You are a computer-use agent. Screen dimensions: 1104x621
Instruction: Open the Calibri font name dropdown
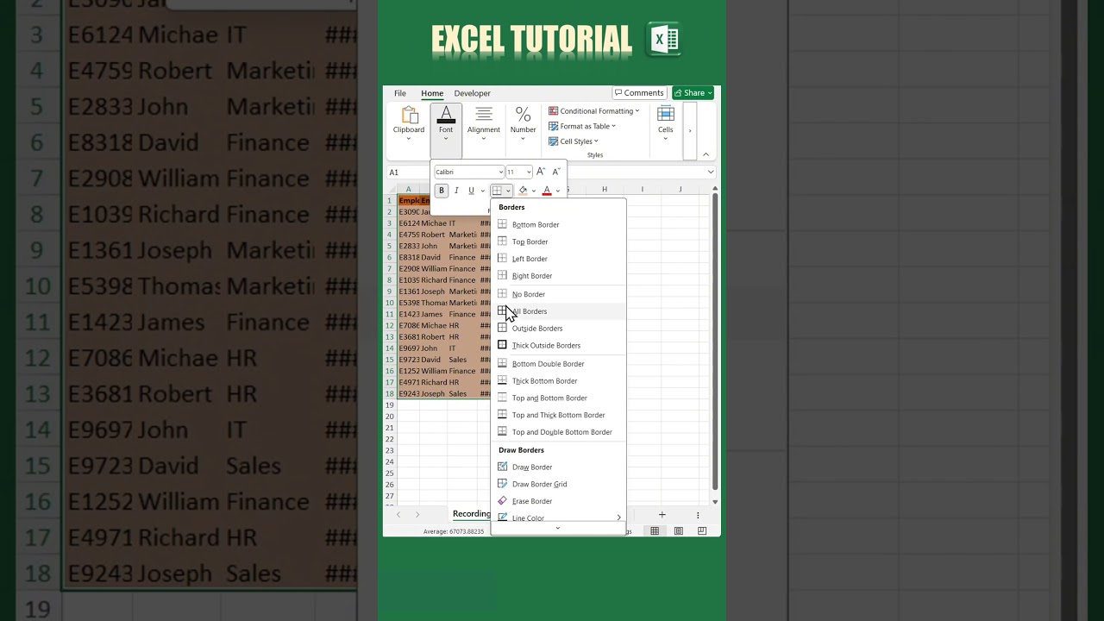click(500, 172)
